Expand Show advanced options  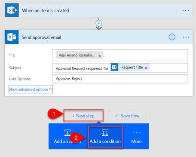tap(31, 89)
